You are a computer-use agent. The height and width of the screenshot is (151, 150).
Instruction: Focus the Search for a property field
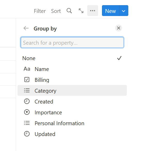point(72,43)
